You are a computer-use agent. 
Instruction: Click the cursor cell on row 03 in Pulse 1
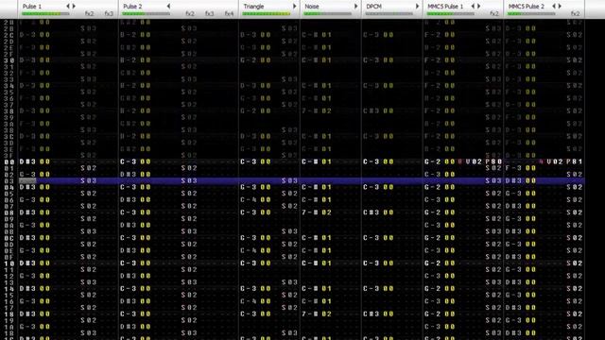27,180
